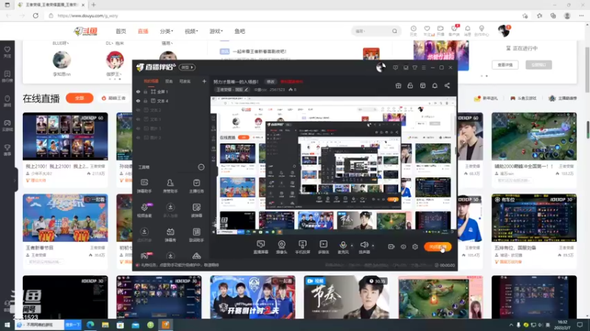Viewport: 590px width, 331px height.
Task: Show the 文本 1 source with its eye icon
Action: tap(138, 119)
